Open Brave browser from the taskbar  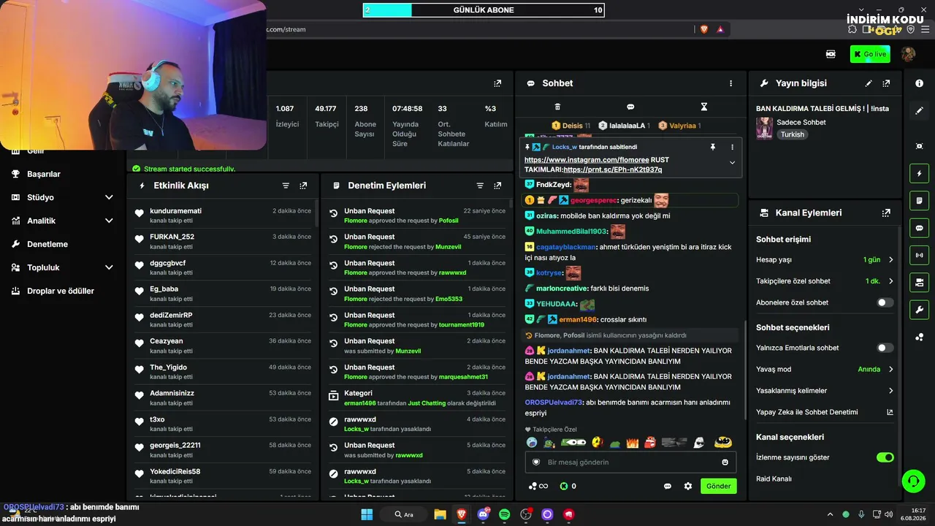(x=461, y=514)
